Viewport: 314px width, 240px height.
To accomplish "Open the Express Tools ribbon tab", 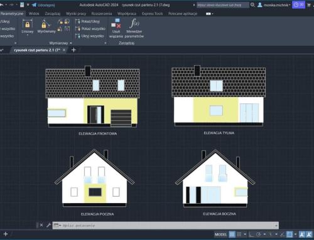I will (x=152, y=14).
